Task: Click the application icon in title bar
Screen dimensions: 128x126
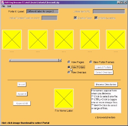Action: [x=3, y=2]
